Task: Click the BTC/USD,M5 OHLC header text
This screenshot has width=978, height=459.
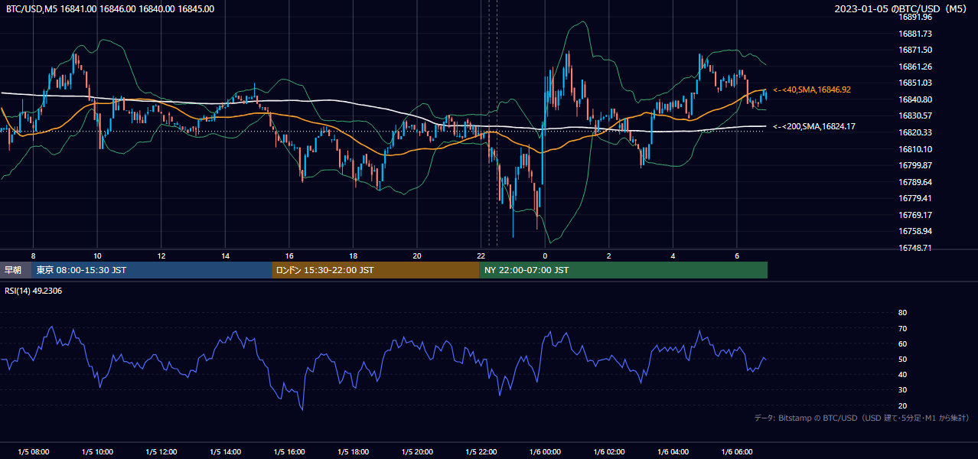Action: point(110,9)
